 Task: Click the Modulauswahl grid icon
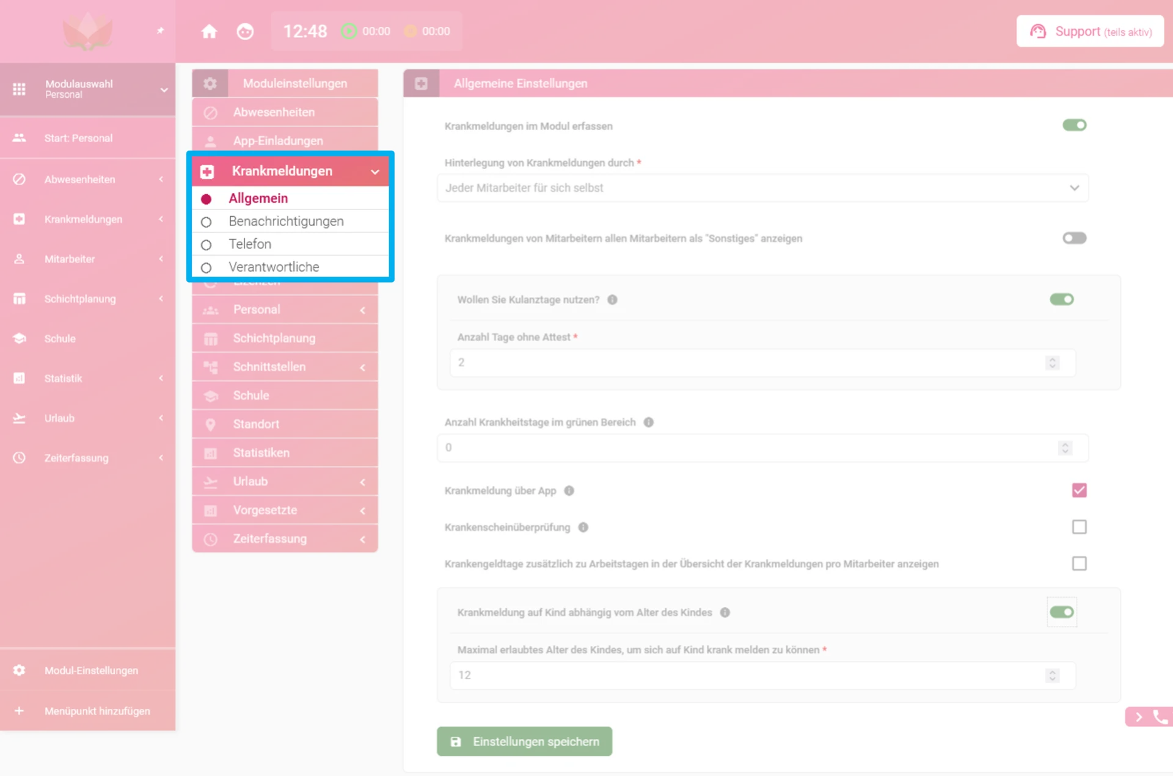[20, 89]
